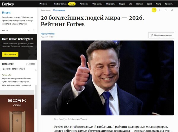Screen dimensions: 178x132
Task: Click the Forbes logo
Action: tap(7, 4)
